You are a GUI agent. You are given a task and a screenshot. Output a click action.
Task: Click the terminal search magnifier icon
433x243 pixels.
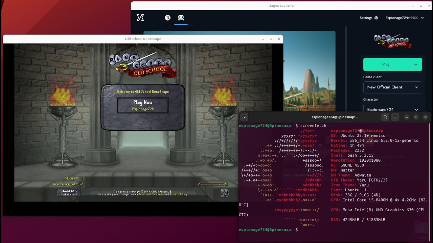click(385, 117)
